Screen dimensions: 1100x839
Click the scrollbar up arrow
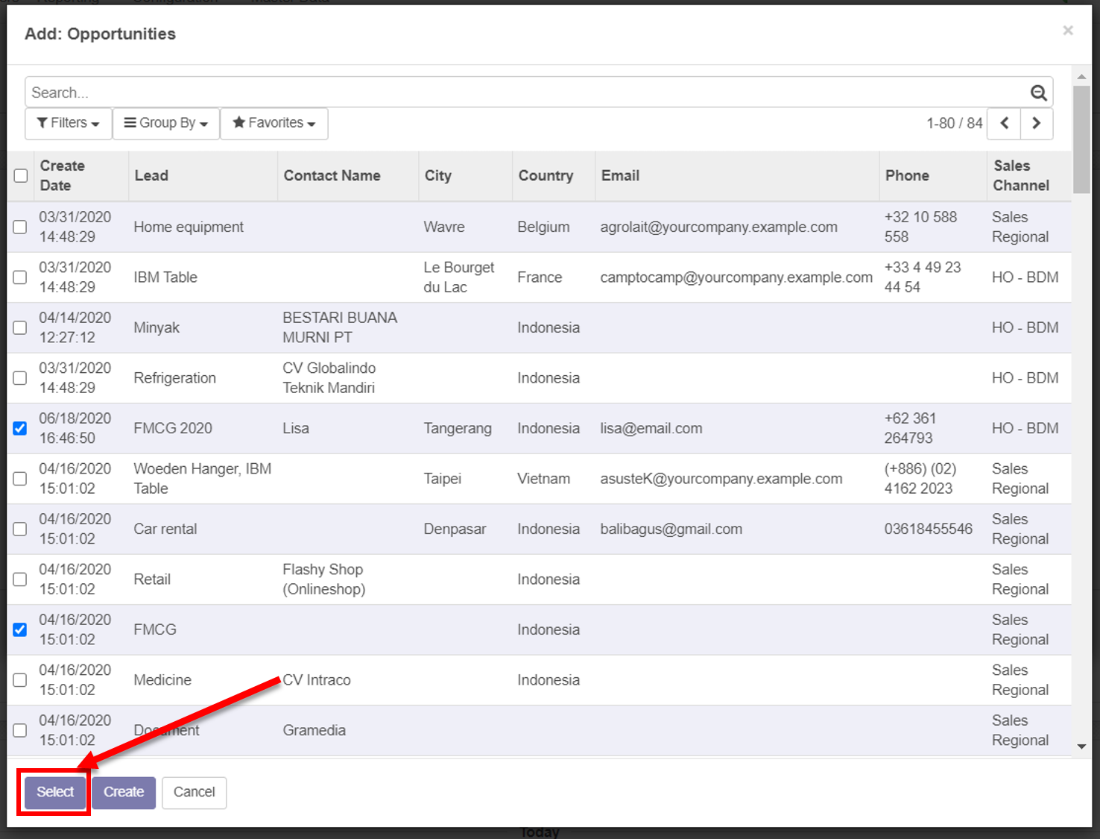coord(1081,76)
